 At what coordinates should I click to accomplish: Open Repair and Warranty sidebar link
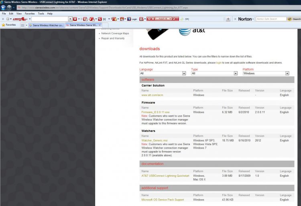[x=113, y=38]
